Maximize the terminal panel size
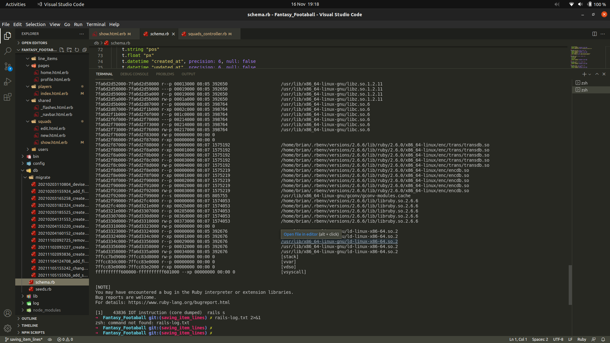Image resolution: width=610 pixels, height=343 pixels. pyautogui.click(x=597, y=74)
